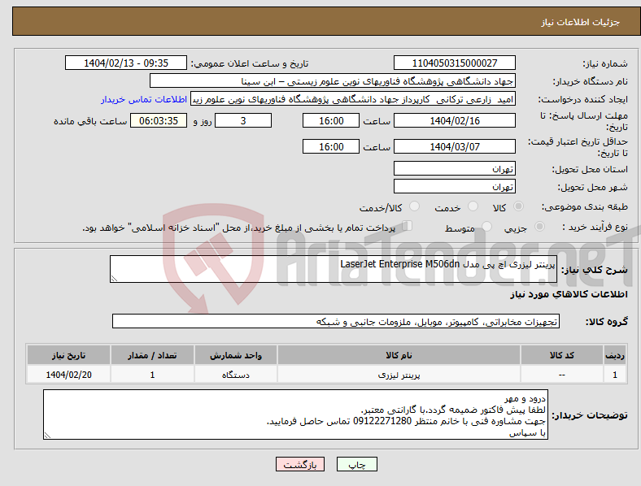Click the response deadline time 16:00 field

[x=331, y=121]
